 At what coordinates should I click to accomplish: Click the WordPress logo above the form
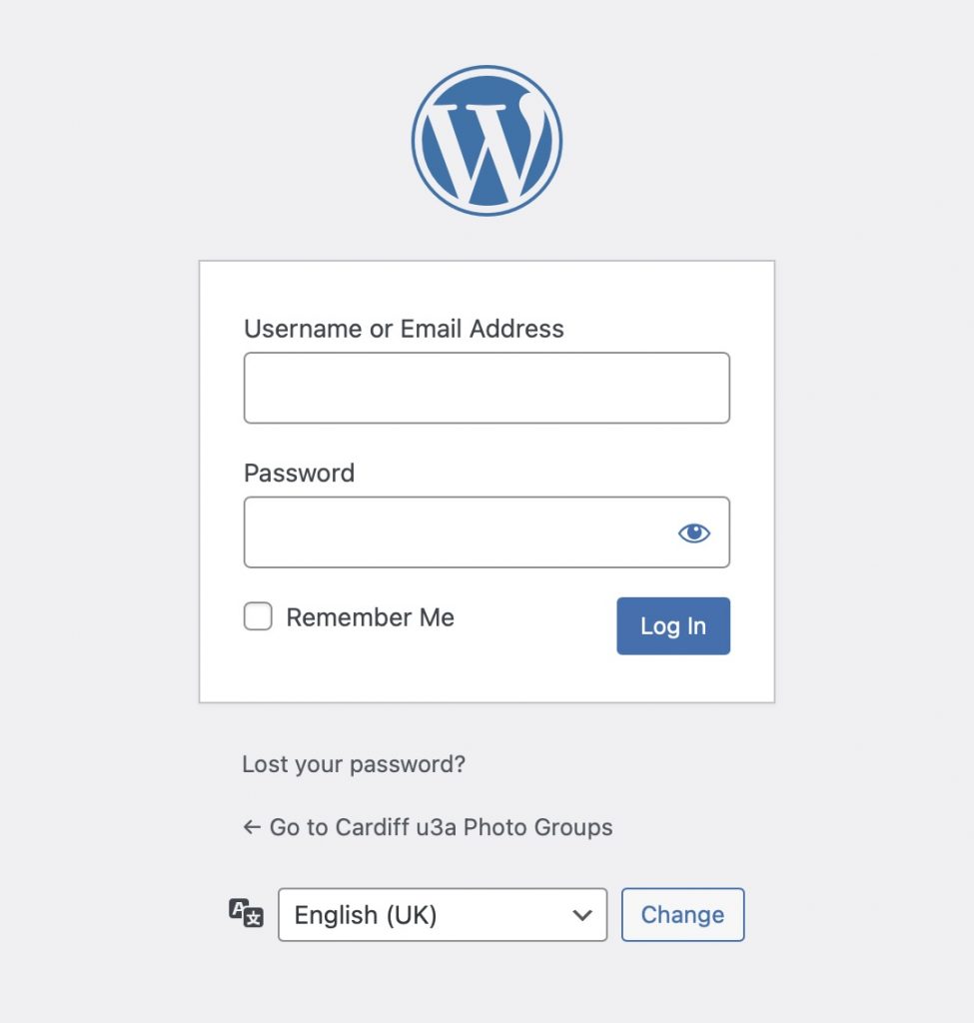click(x=487, y=140)
